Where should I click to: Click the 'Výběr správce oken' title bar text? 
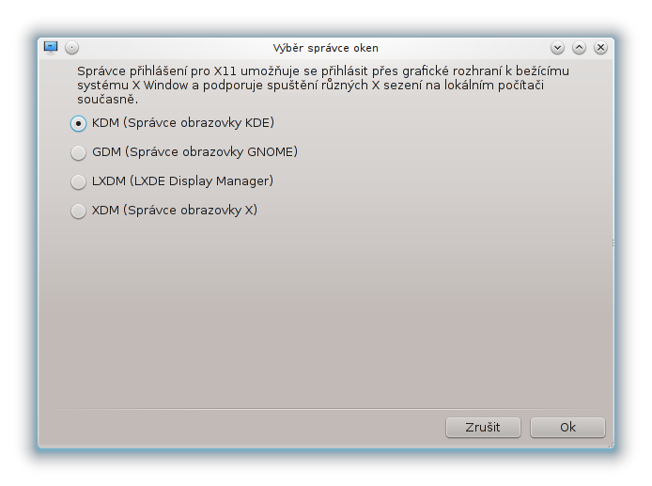[x=326, y=48]
